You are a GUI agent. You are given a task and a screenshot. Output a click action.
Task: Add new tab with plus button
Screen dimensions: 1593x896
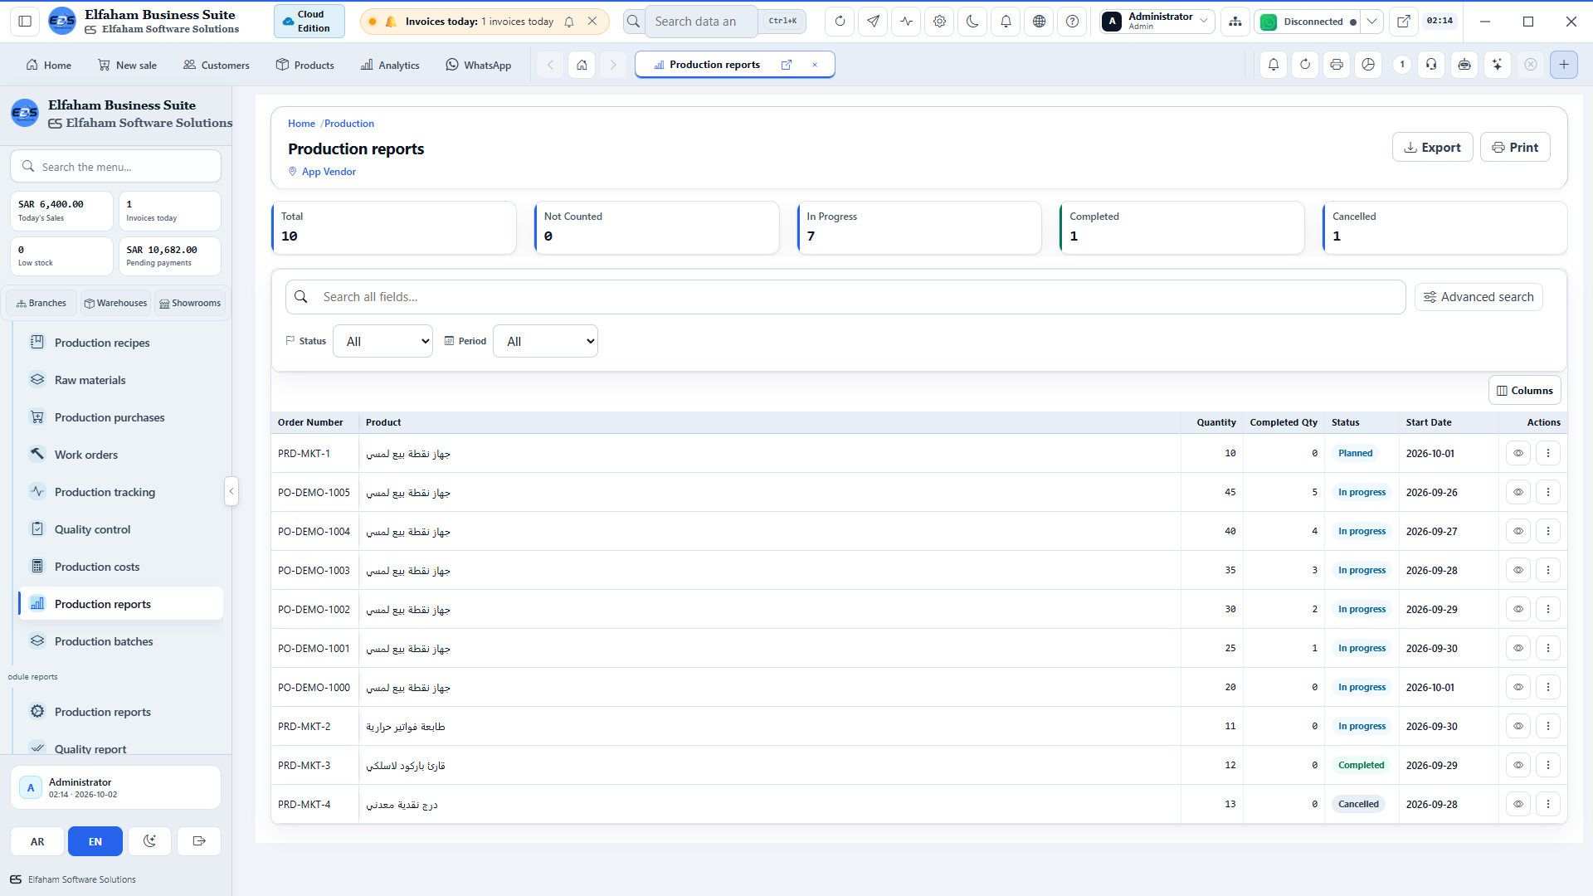click(1564, 65)
